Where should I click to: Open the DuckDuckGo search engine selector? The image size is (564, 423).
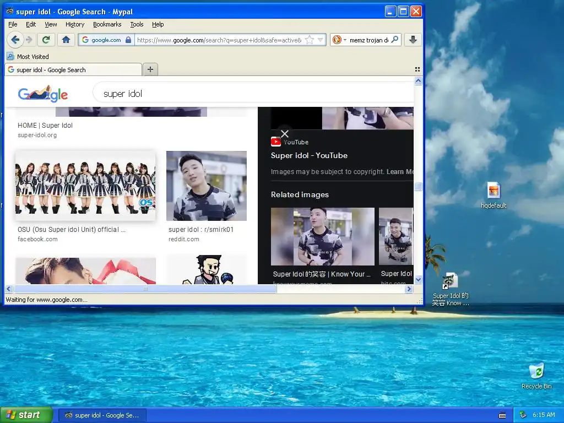339,40
